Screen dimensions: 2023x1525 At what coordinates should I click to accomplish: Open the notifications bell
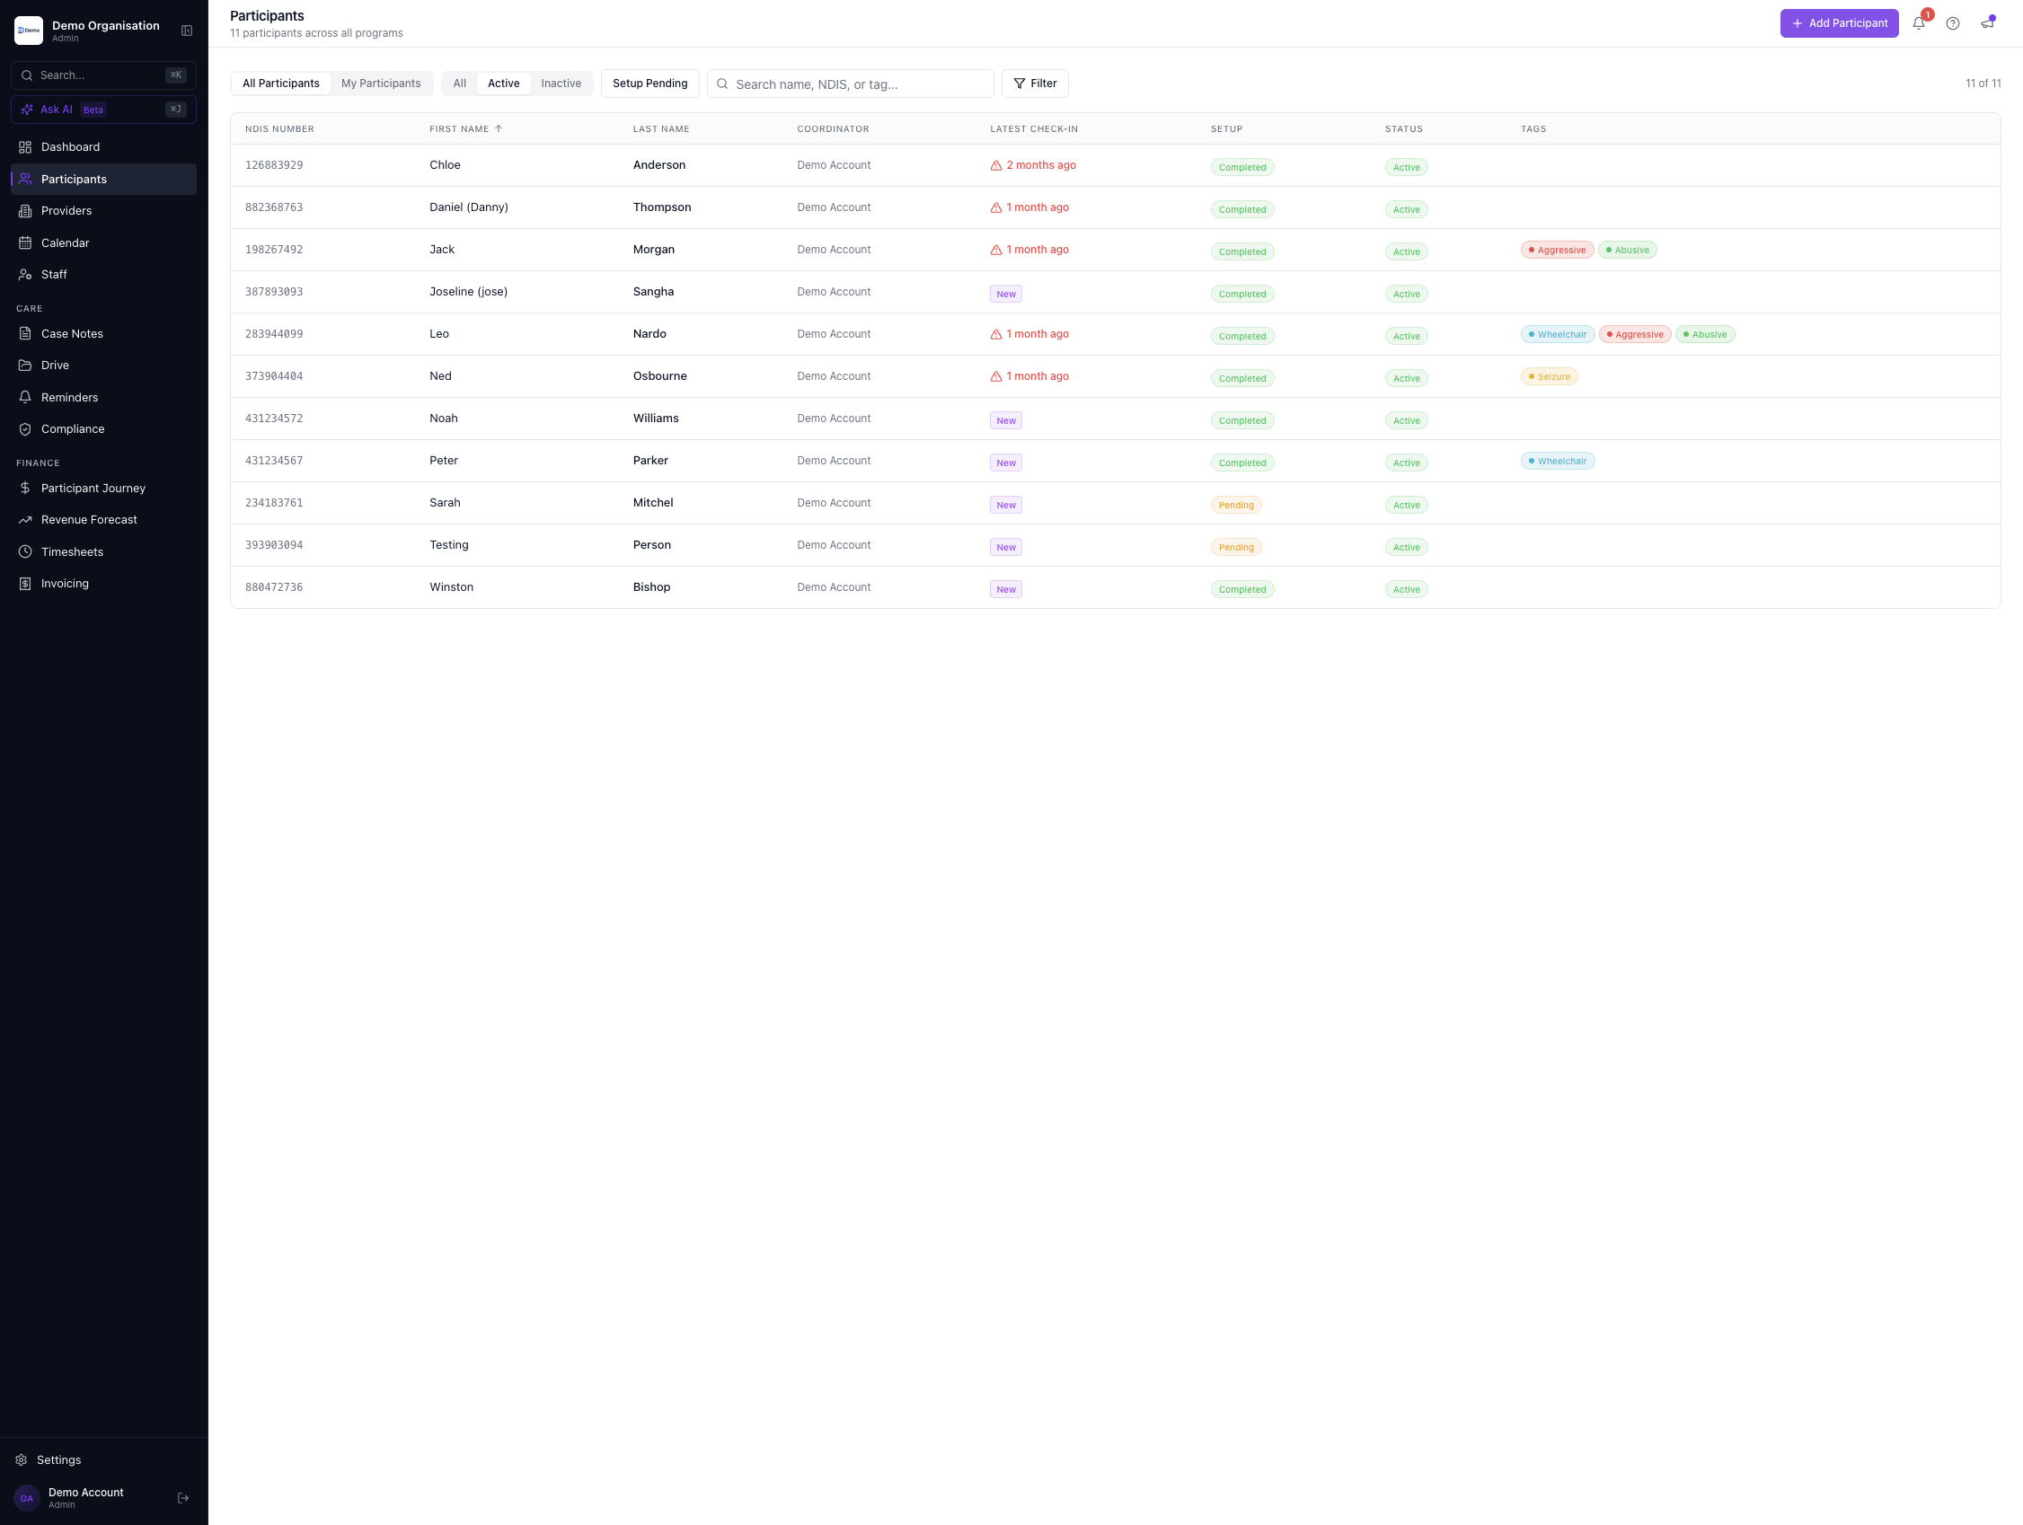tap(1919, 23)
